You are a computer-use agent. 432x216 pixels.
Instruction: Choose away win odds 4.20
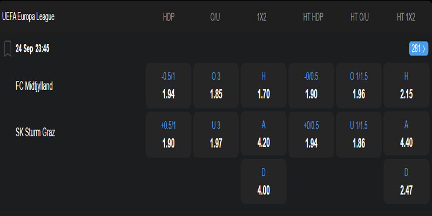[264, 134]
